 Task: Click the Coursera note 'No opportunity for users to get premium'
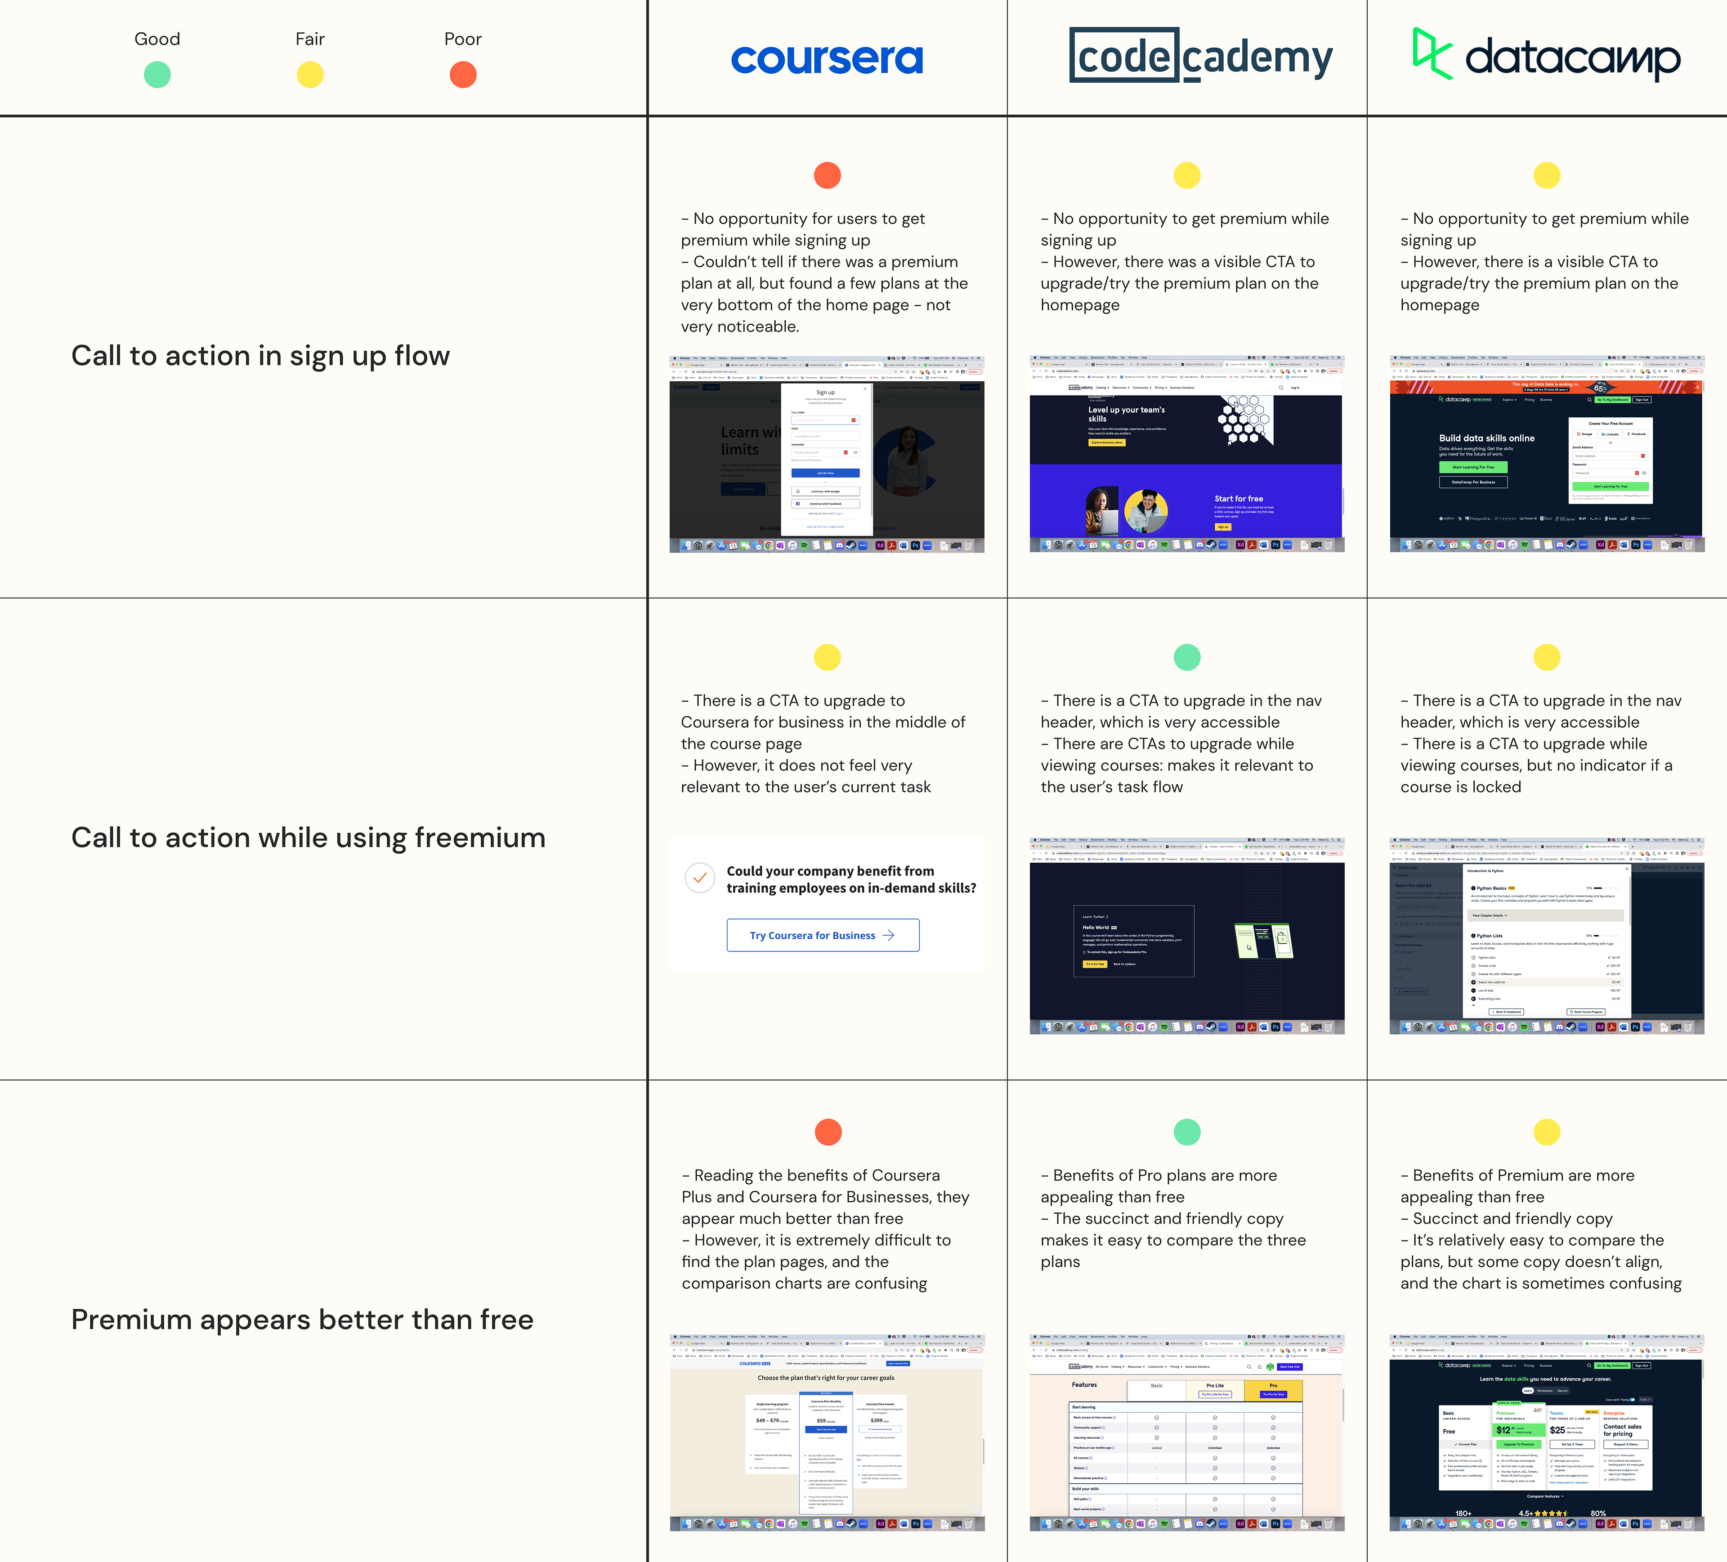pos(803,229)
